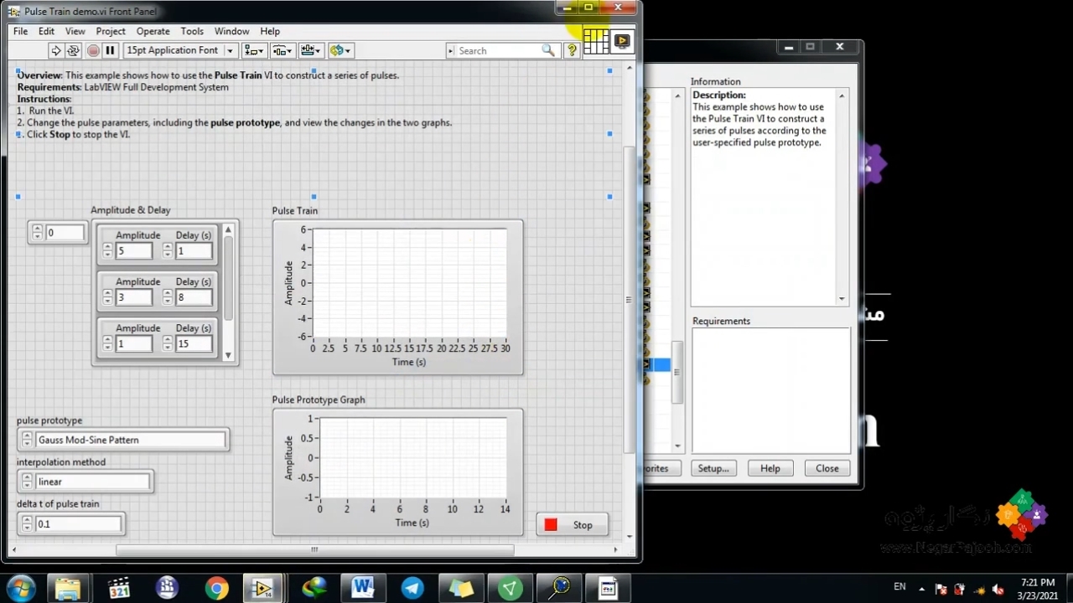This screenshot has height=603, width=1073.
Task: Click the Help button in example finder
Action: [770, 468]
